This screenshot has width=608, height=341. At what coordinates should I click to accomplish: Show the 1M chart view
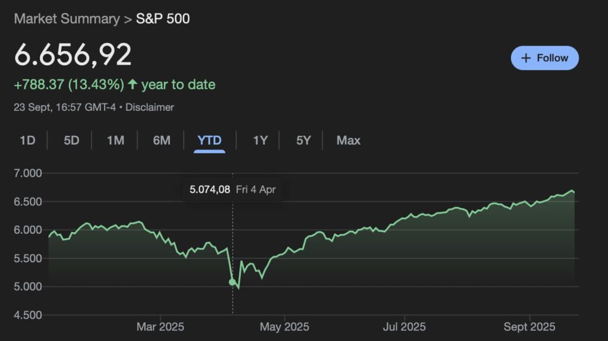[x=115, y=141]
